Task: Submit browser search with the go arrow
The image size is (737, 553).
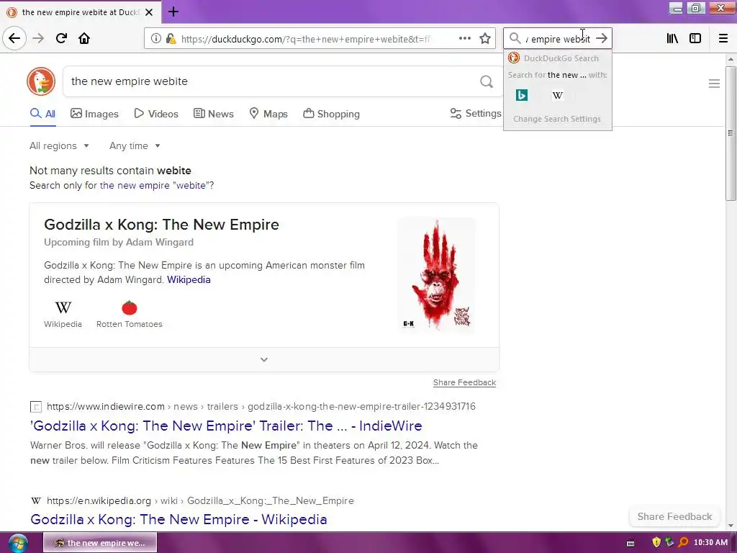Action: point(602,38)
